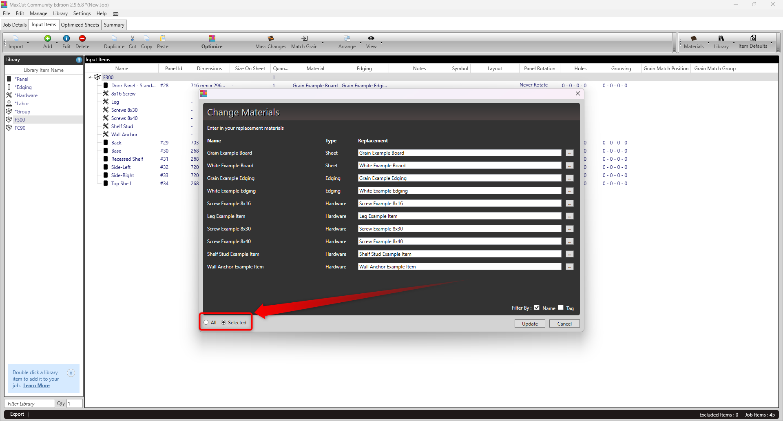
Task: Open the Match Grain dropdown arrow
Action: click(x=323, y=42)
